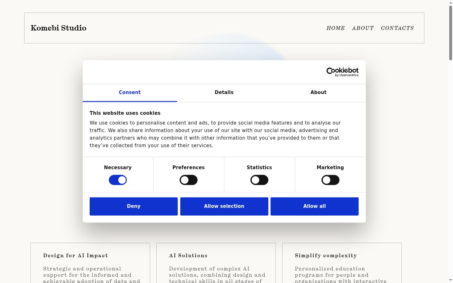Click the Deny button
This screenshot has width=453, height=283.
pos(134,206)
